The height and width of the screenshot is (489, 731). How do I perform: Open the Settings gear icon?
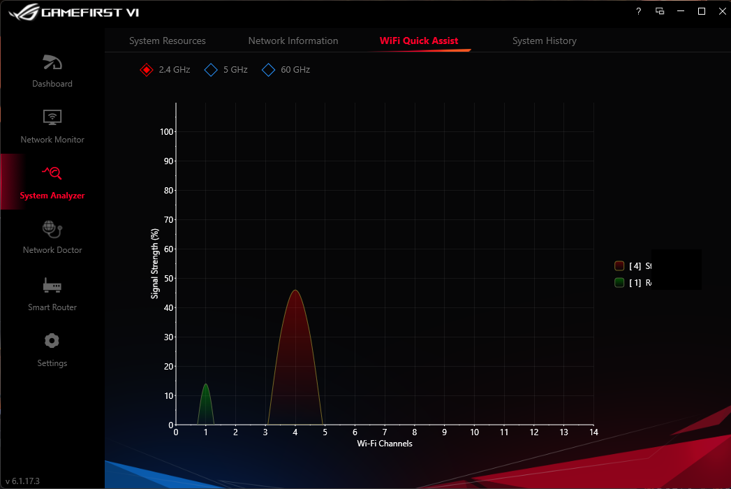52,341
